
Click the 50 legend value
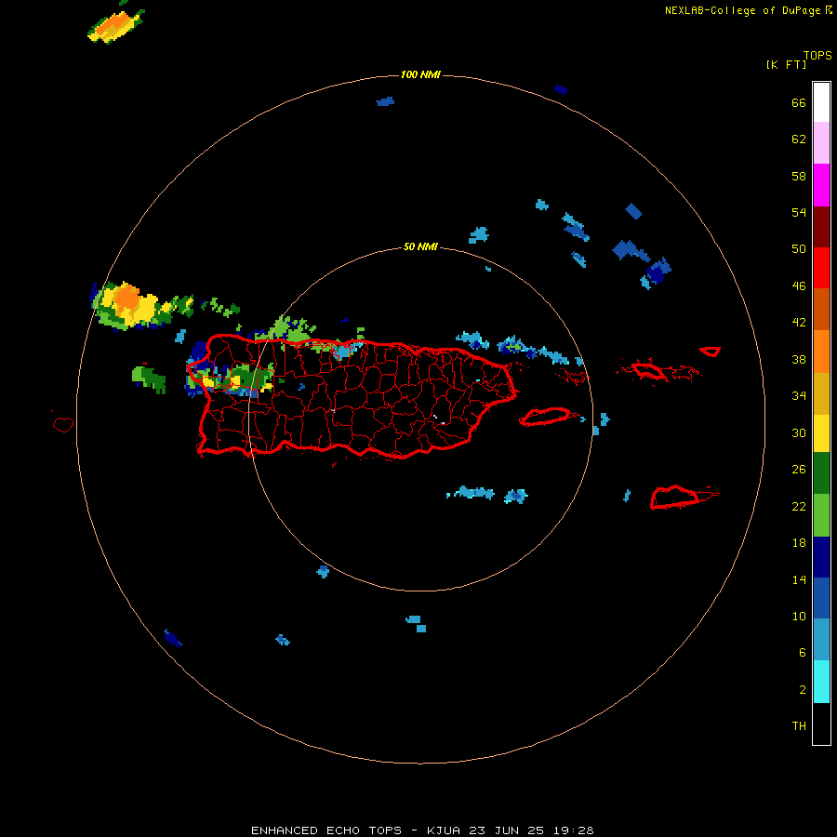(x=799, y=249)
